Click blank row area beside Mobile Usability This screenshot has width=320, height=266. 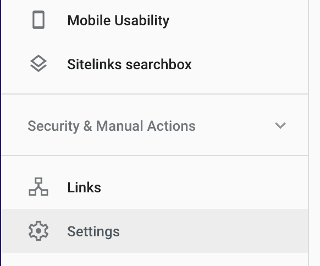point(239,20)
